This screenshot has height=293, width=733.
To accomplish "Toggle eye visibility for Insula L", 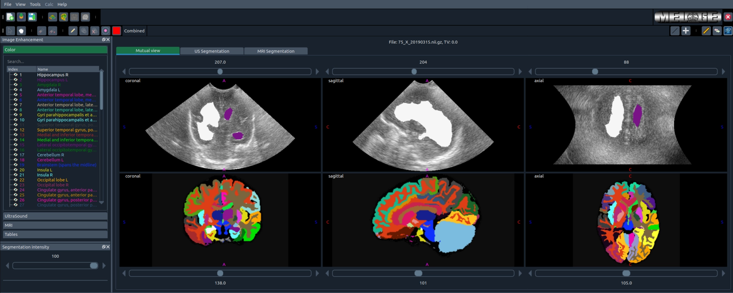I will coord(16,170).
